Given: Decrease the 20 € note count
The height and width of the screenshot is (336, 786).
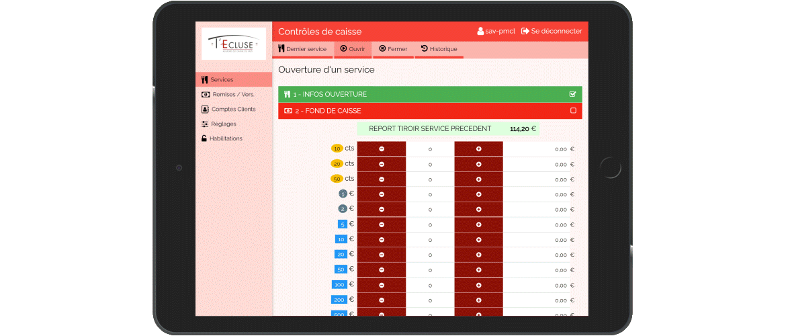Looking at the screenshot, I should [x=382, y=255].
